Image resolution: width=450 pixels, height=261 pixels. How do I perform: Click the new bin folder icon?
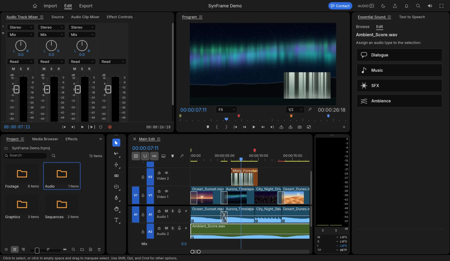click(82, 249)
